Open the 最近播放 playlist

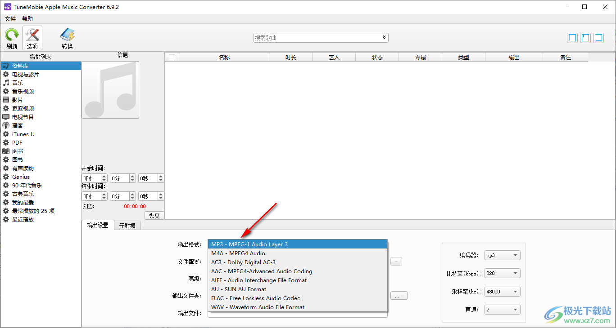coord(41,219)
